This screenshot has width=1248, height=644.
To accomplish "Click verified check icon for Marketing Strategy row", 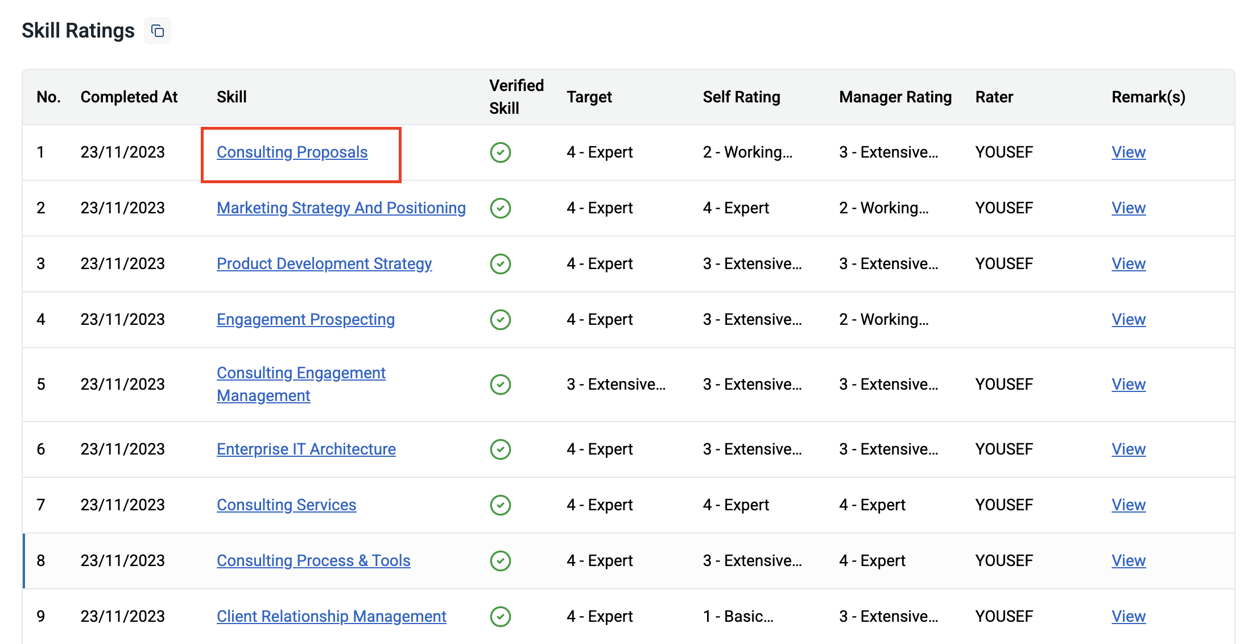I will [x=500, y=208].
